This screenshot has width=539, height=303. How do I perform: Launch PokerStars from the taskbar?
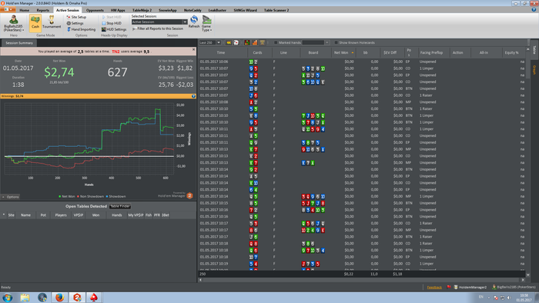tap(93, 298)
